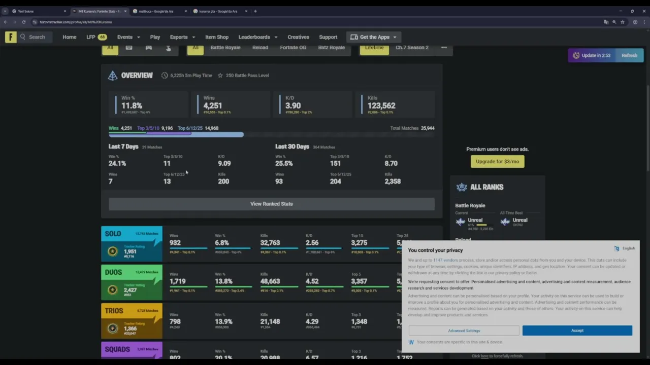
Task: Click the Duos tracker rating medal icon
Action: [113, 290]
